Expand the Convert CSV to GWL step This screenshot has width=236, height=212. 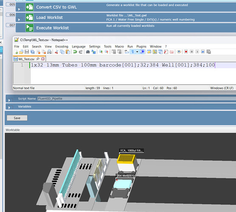[19, 9]
